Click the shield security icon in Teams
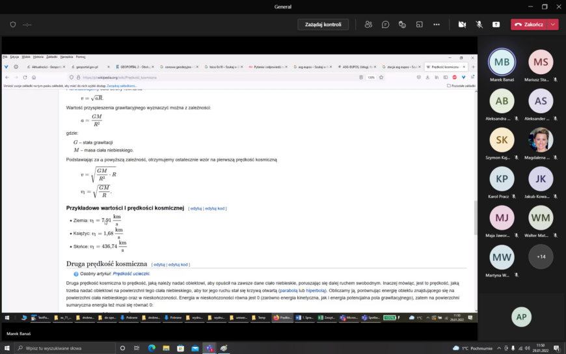566x354 pixels. 13,25
